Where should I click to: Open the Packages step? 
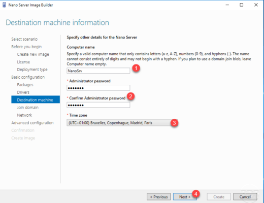[x=25, y=85]
